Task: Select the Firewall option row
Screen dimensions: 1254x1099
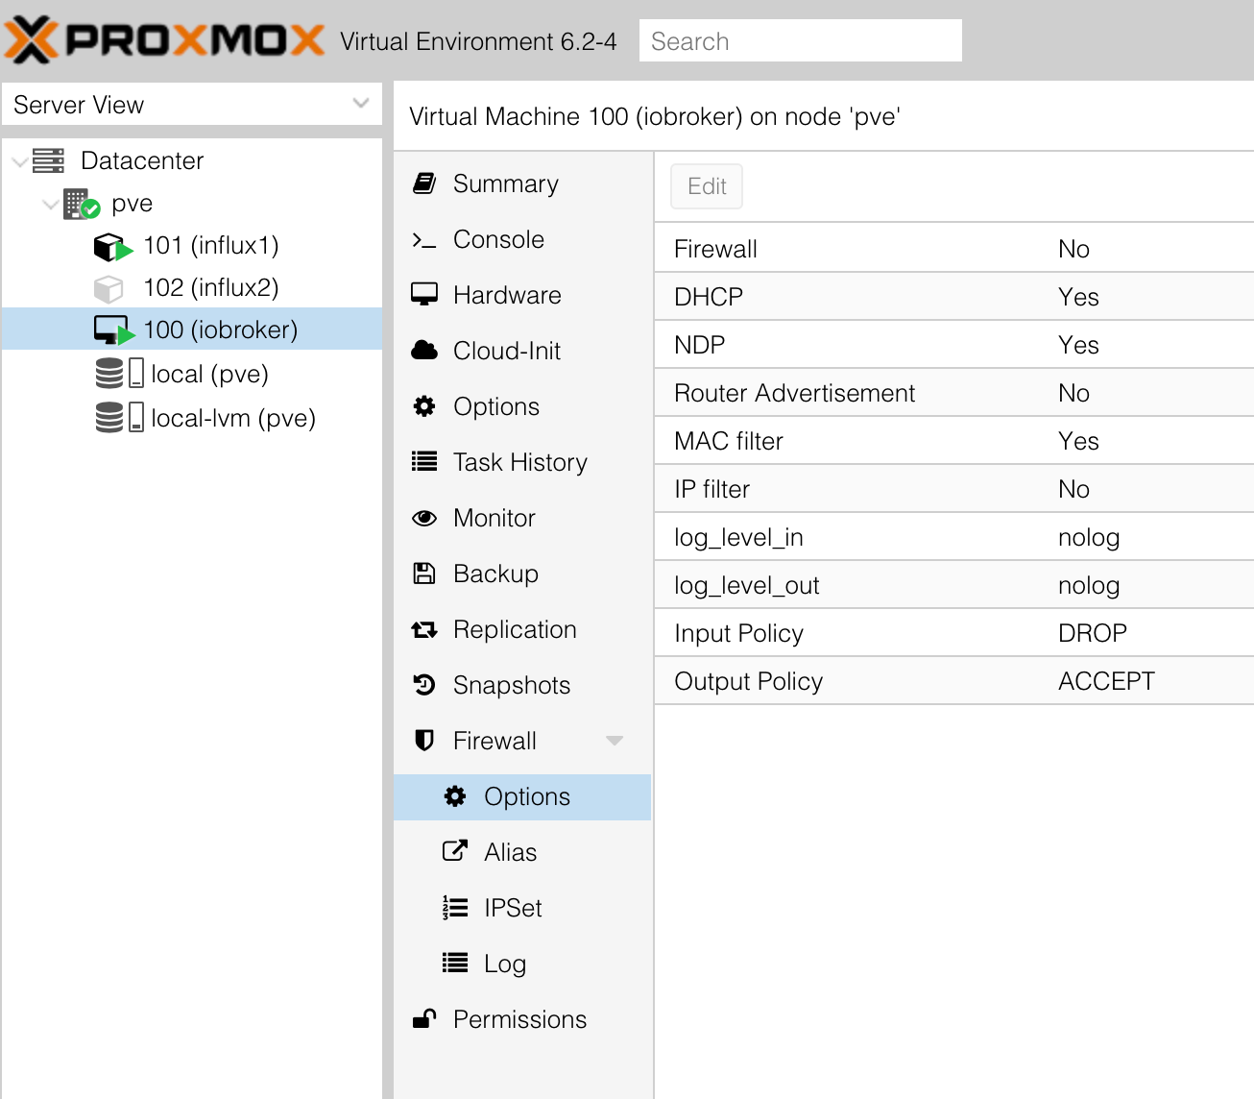Action: [x=954, y=249]
